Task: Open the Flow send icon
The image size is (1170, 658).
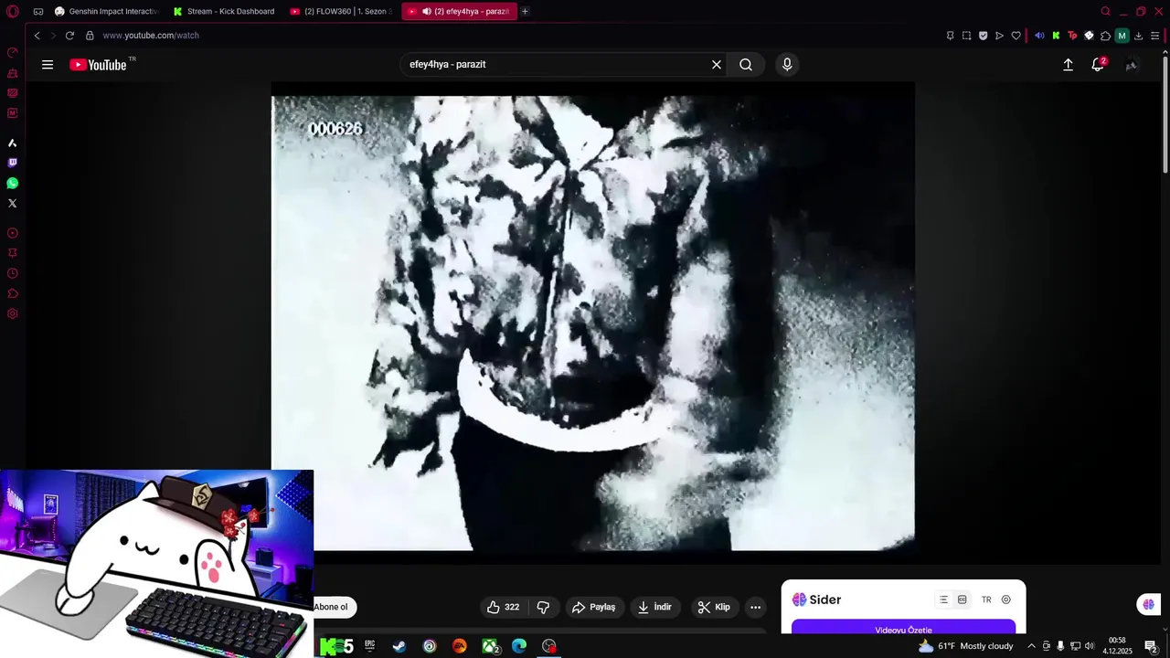Action: (x=999, y=36)
